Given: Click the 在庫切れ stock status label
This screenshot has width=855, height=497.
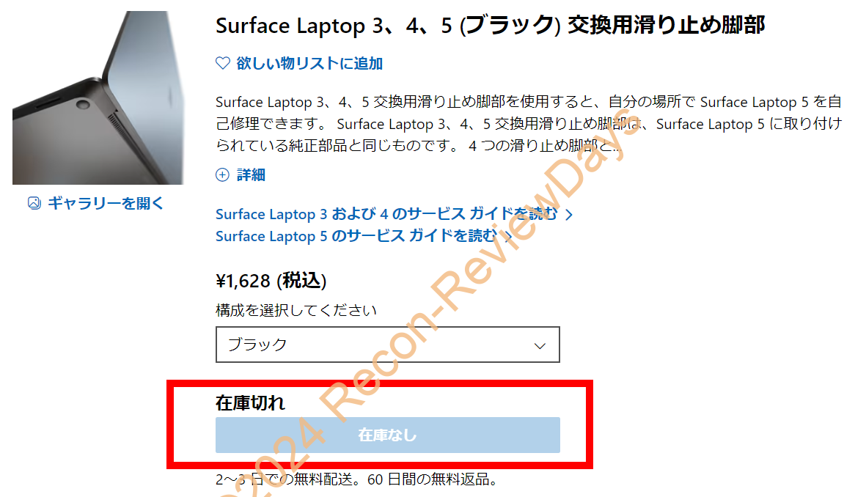Looking at the screenshot, I should click(250, 402).
